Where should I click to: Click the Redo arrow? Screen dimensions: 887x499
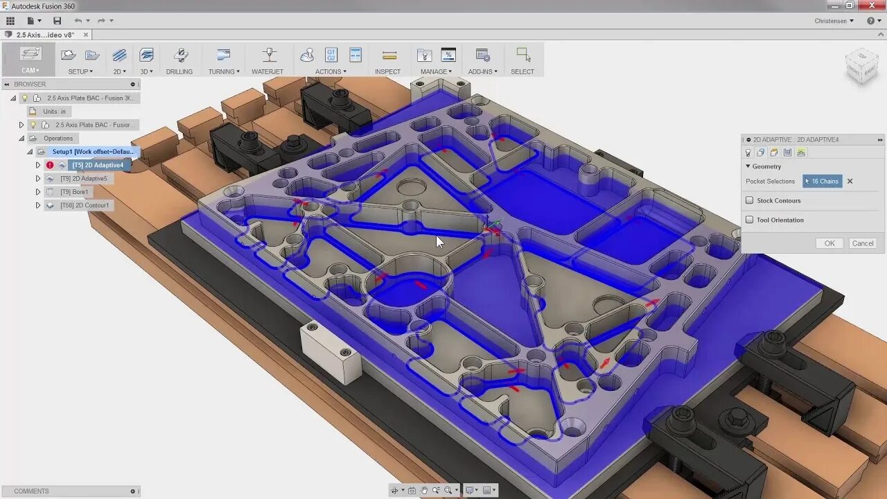pos(101,21)
